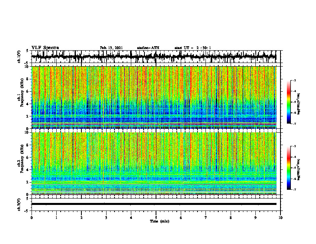Click time axis tick label "2"
The height and width of the screenshot is (244, 316).
81,218
